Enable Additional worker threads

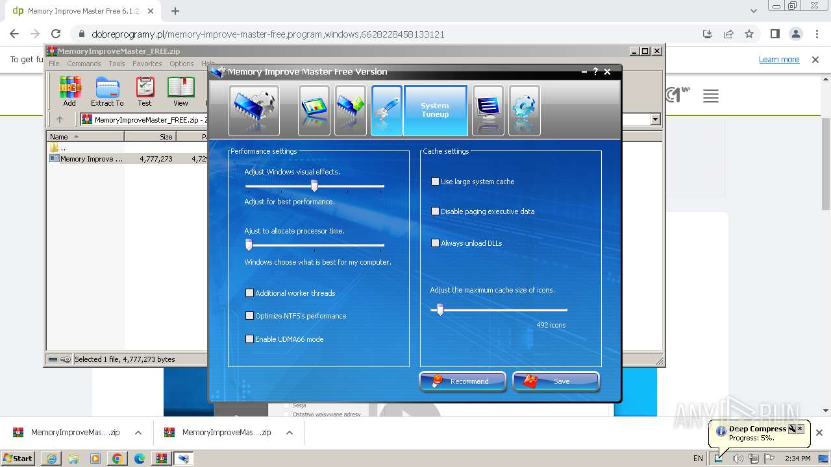click(x=249, y=293)
